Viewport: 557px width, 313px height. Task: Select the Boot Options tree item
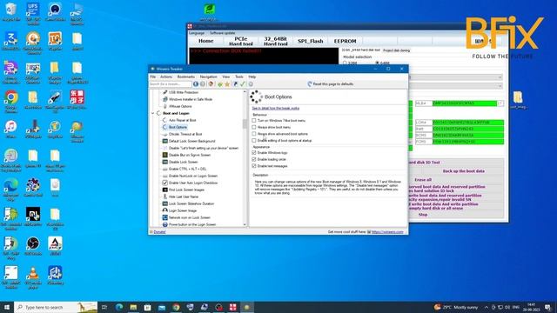(178, 127)
